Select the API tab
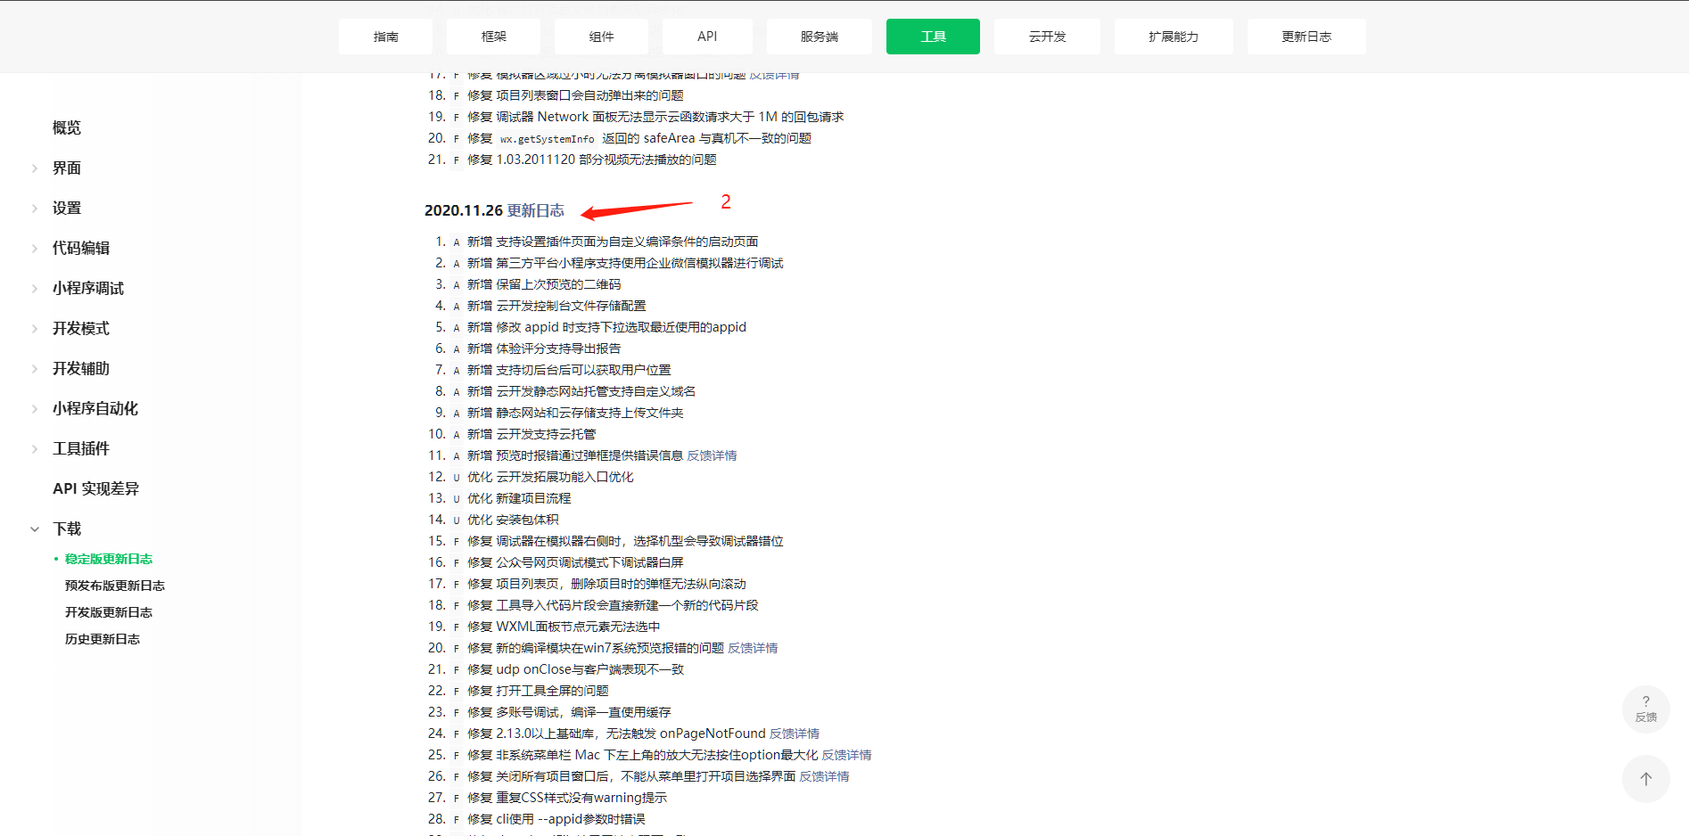This screenshot has width=1689, height=836. (707, 37)
